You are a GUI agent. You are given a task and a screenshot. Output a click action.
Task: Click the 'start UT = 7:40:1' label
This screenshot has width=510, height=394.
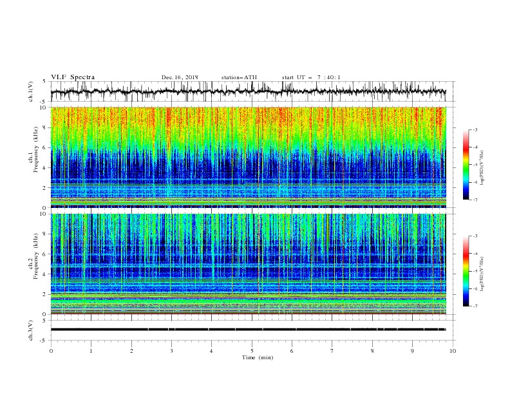point(311,77)
